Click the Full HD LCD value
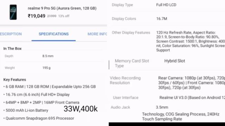225x126 pixels. point(166,5)
